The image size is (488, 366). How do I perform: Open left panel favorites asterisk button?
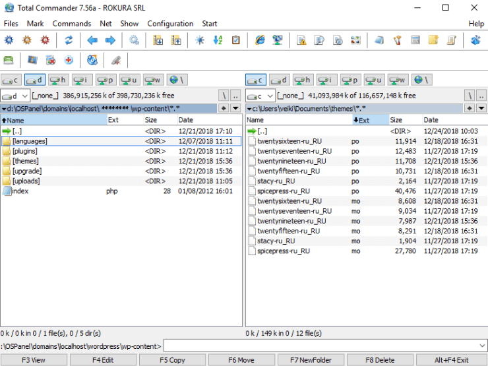[224, 108]
